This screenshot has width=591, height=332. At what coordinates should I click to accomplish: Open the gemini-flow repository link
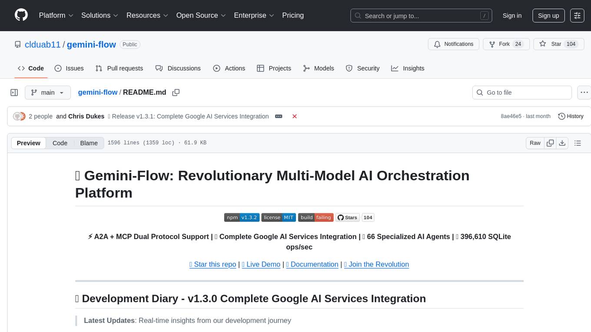coord(91,44)
